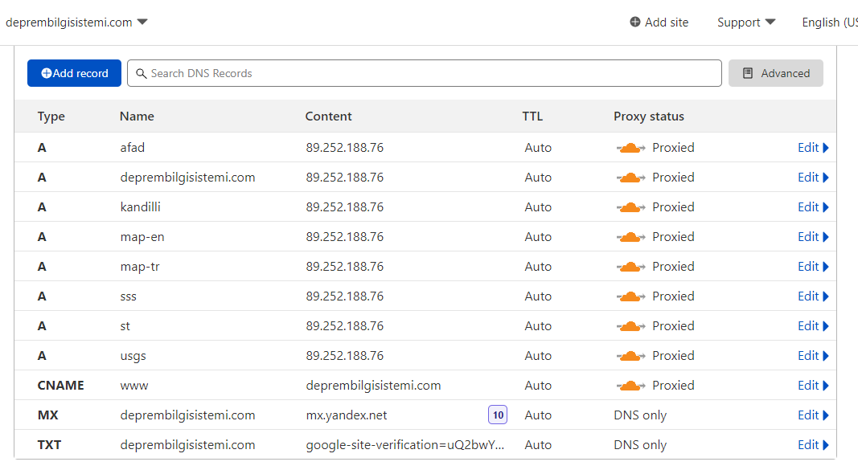Image resolution: width=858 pixels, height=470 pixels.
Task: Edit the sss A record
Action: 813,296
